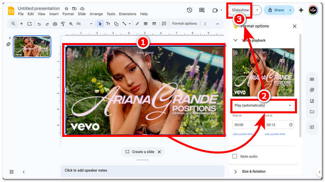Open the Insert menu
The height and width of the screenshot is (182, 325).
(54, 14)
